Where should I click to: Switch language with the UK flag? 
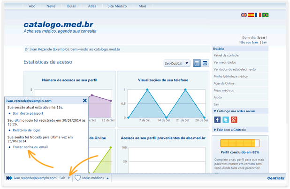click(x=244, y=15)
